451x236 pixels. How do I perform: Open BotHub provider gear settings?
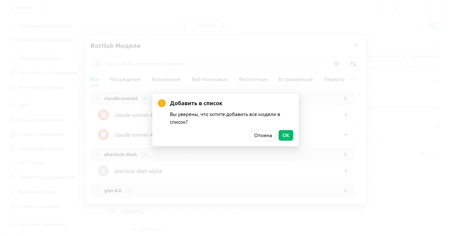[x=223, y=25]
